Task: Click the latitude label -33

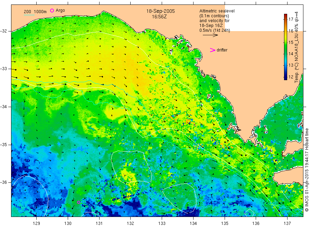Action: (3, 69)
